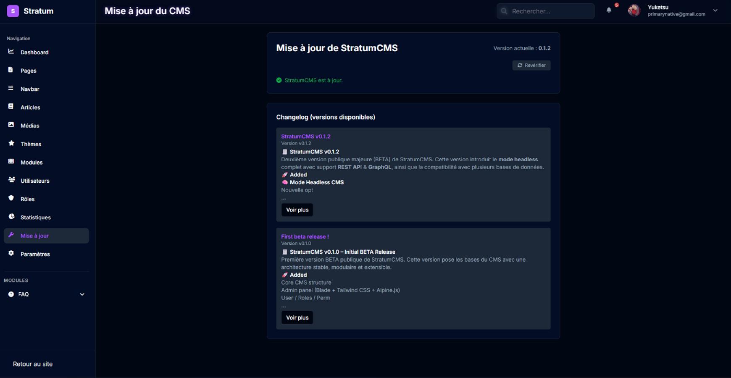The height and width of the screenshot is (378, 731).
Task: Expand the FAQ module chevron
Action: [x=82, y=294]
